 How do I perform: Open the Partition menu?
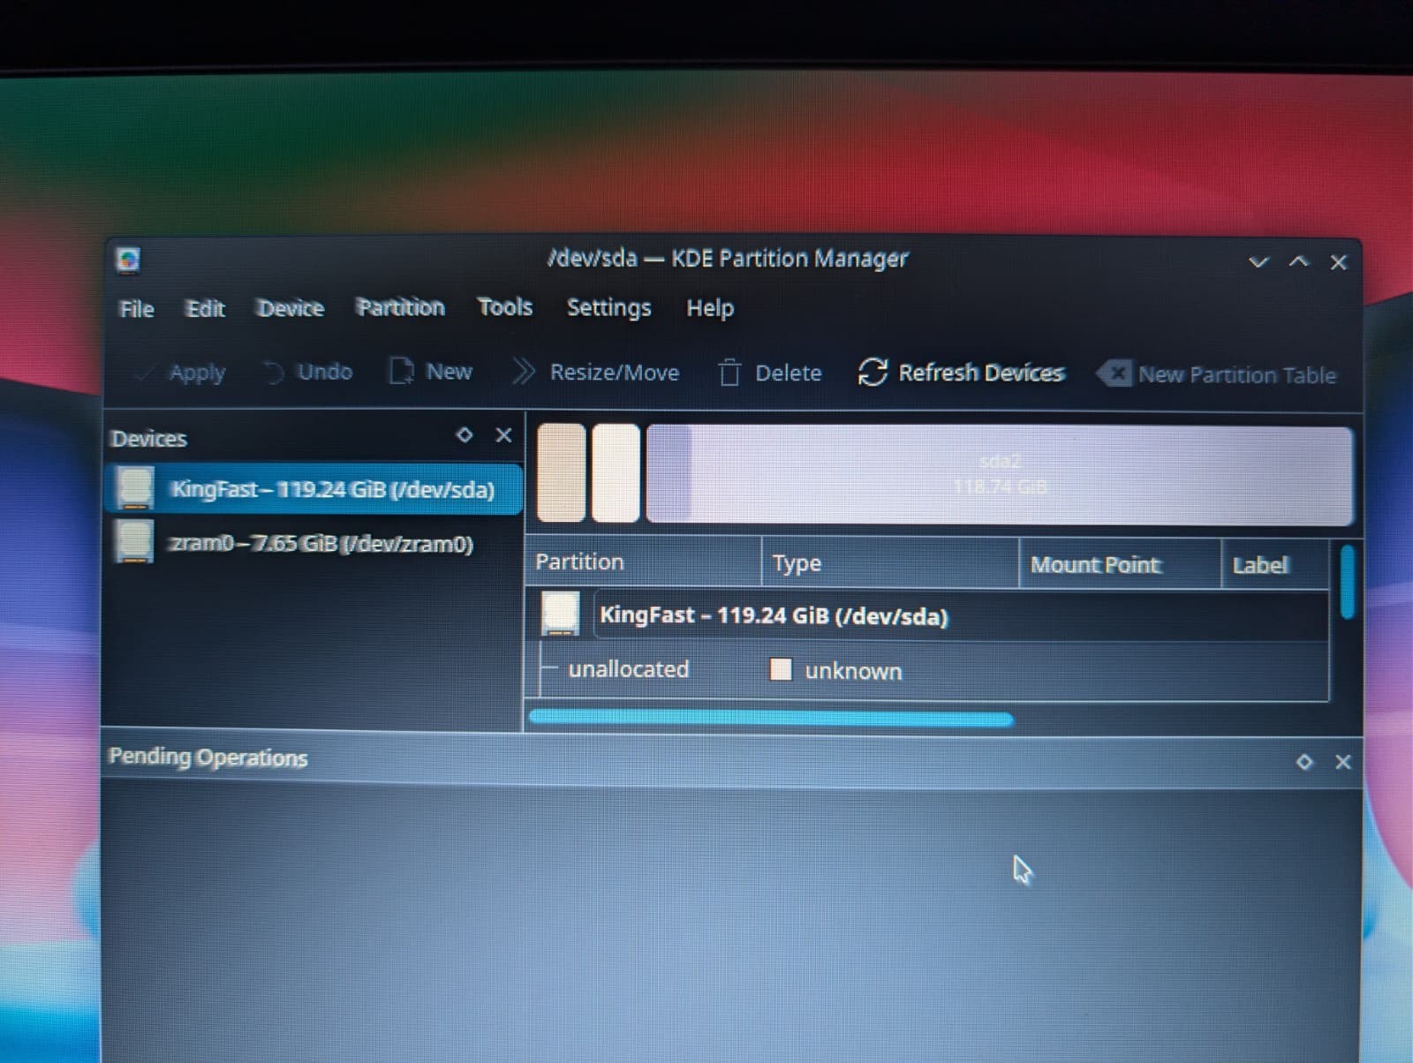click(400, 307)
